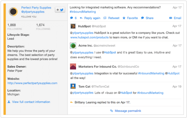This screenshot has height=118, width=187.
Task: Click @HubSpot handle beside HubSpot name
Action: point(99,26)
